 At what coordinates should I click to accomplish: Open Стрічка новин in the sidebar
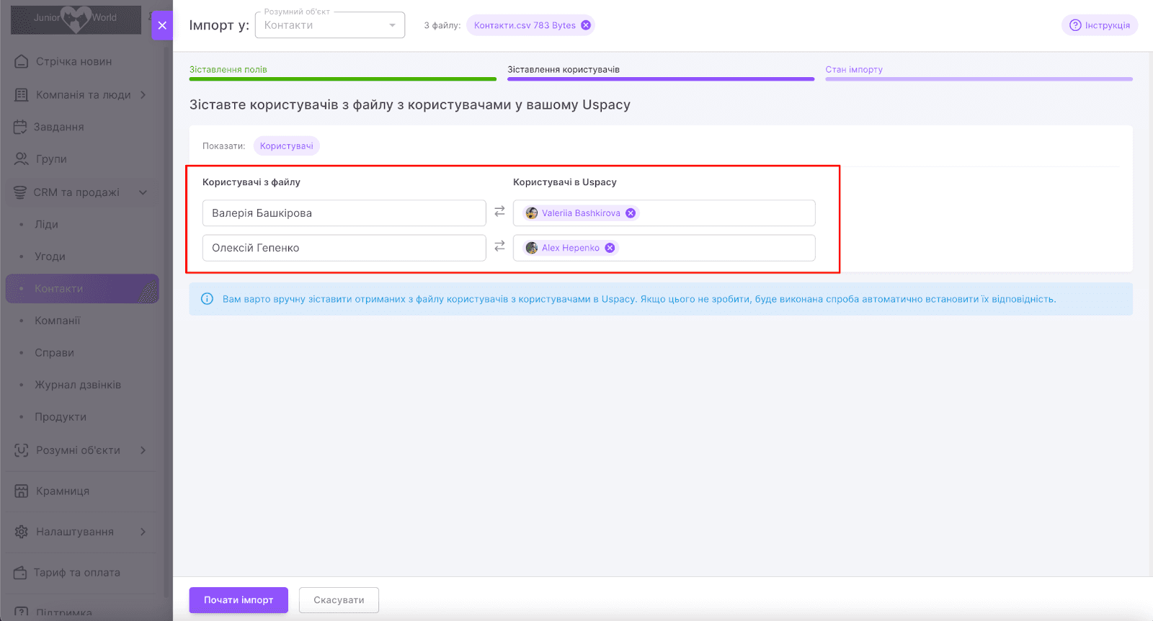(x=74, y=62)
